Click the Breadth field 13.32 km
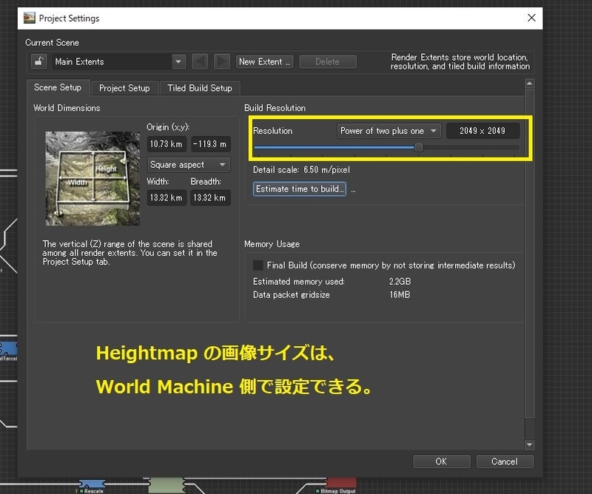This screenshot has width=592, height=494. [x=210, y=197]
